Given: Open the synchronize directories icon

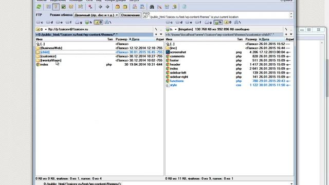Looking at the screenshot, I should 167,7.
